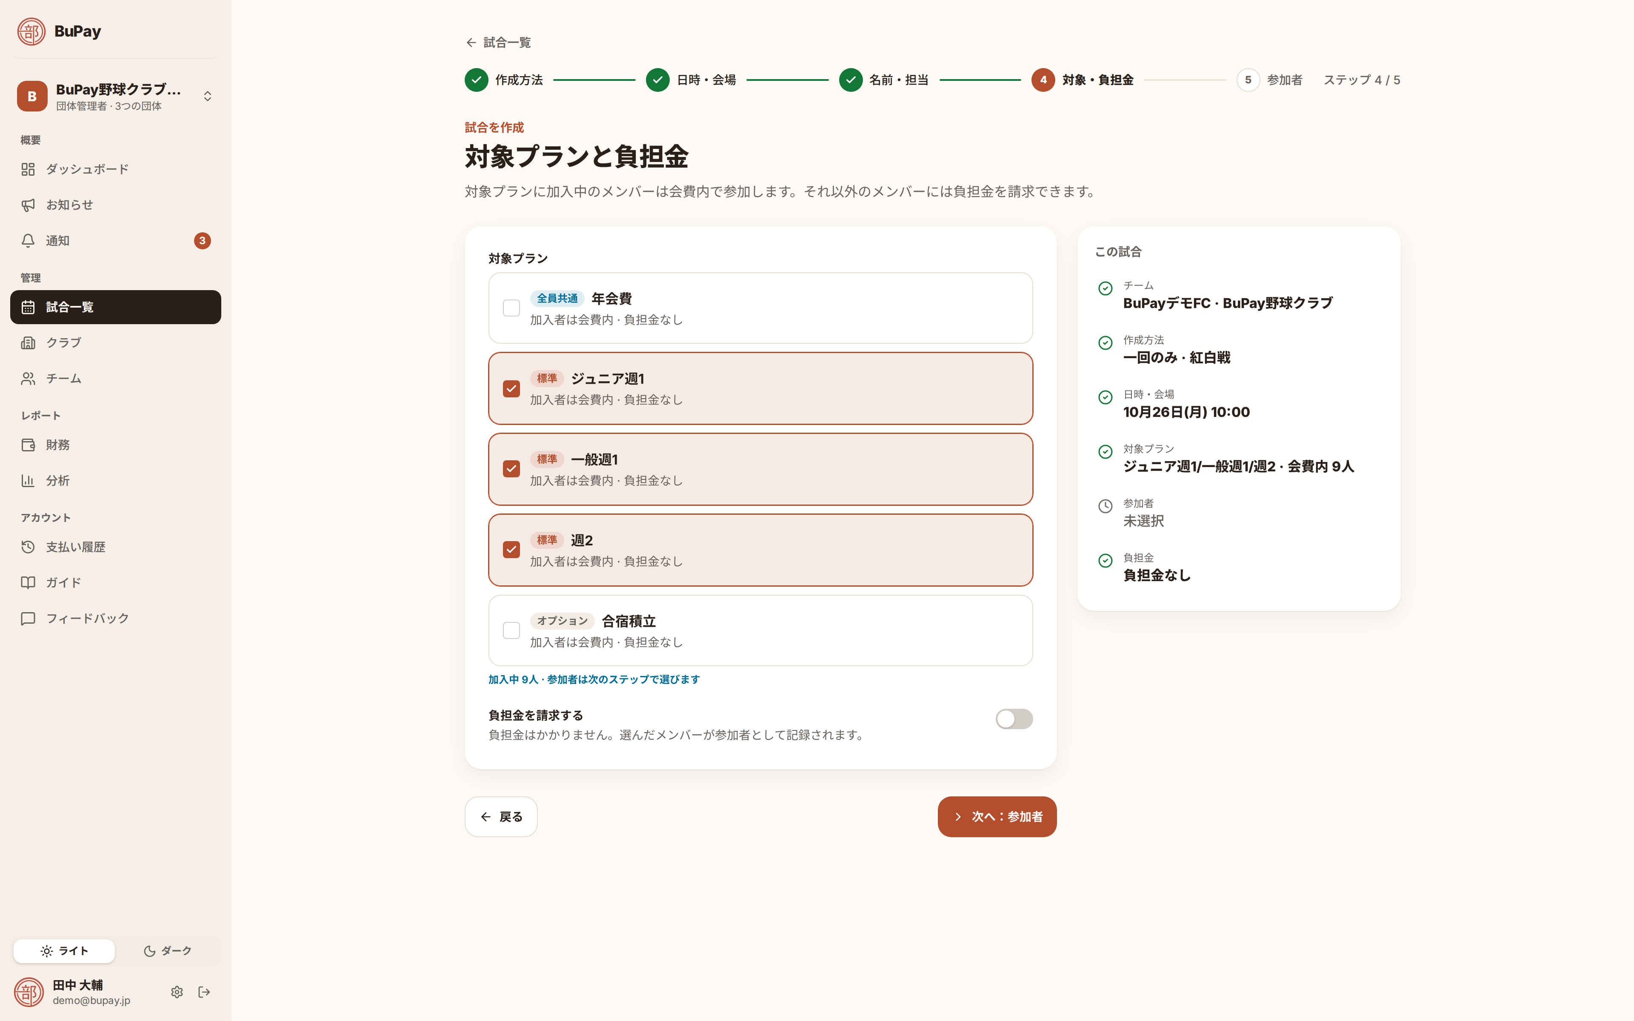The width and height of the screenshot is (1634, 1021).
Task: Click the 通知 bell icon
Action: (x=28, y=240)
